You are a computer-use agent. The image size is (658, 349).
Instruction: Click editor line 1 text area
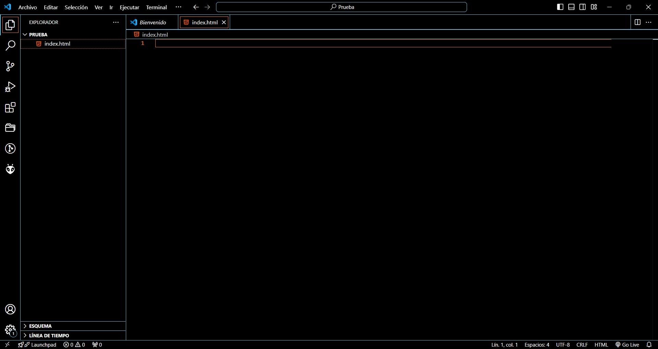383,43
